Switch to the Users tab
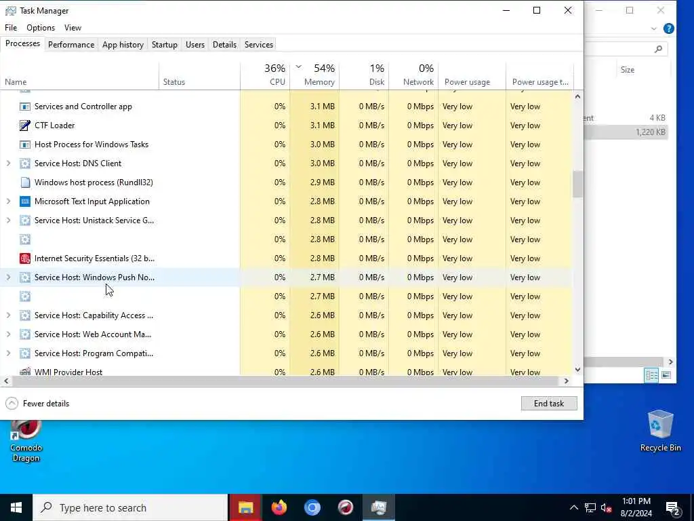 (195, 45)
